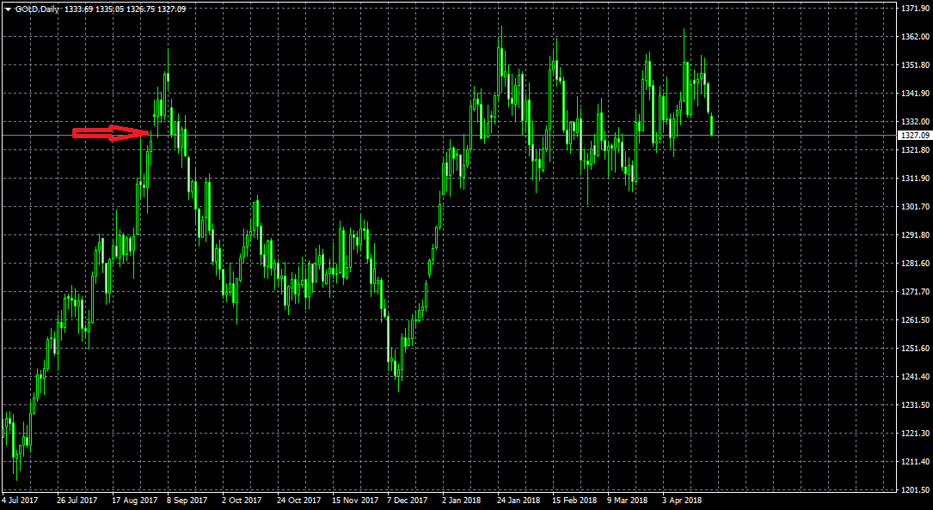
Task: Click the 8 Sep 2017 date label
Action: pos(187,501)
